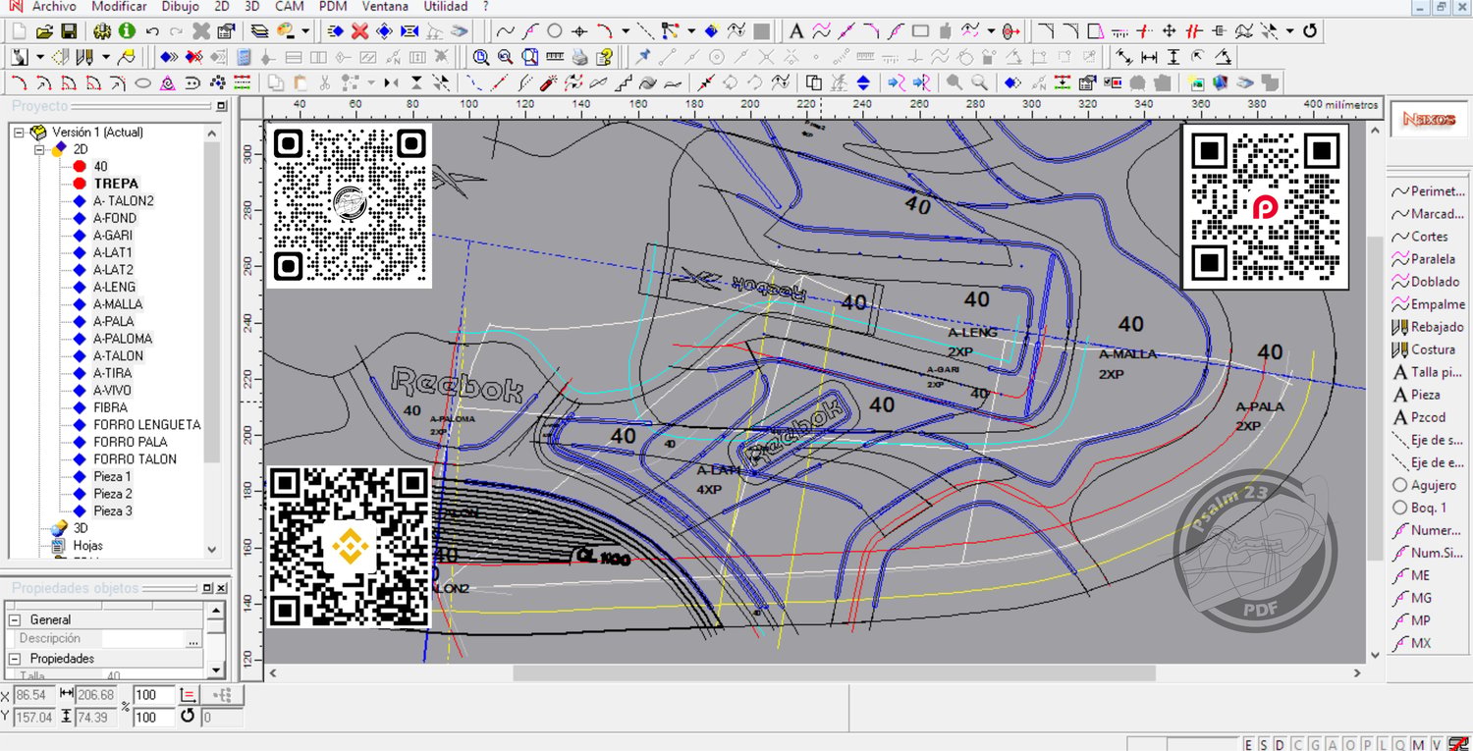Click the rotation icon beside angle field
The width and height of the screenshot is (1473, 751).
(188, 717)
